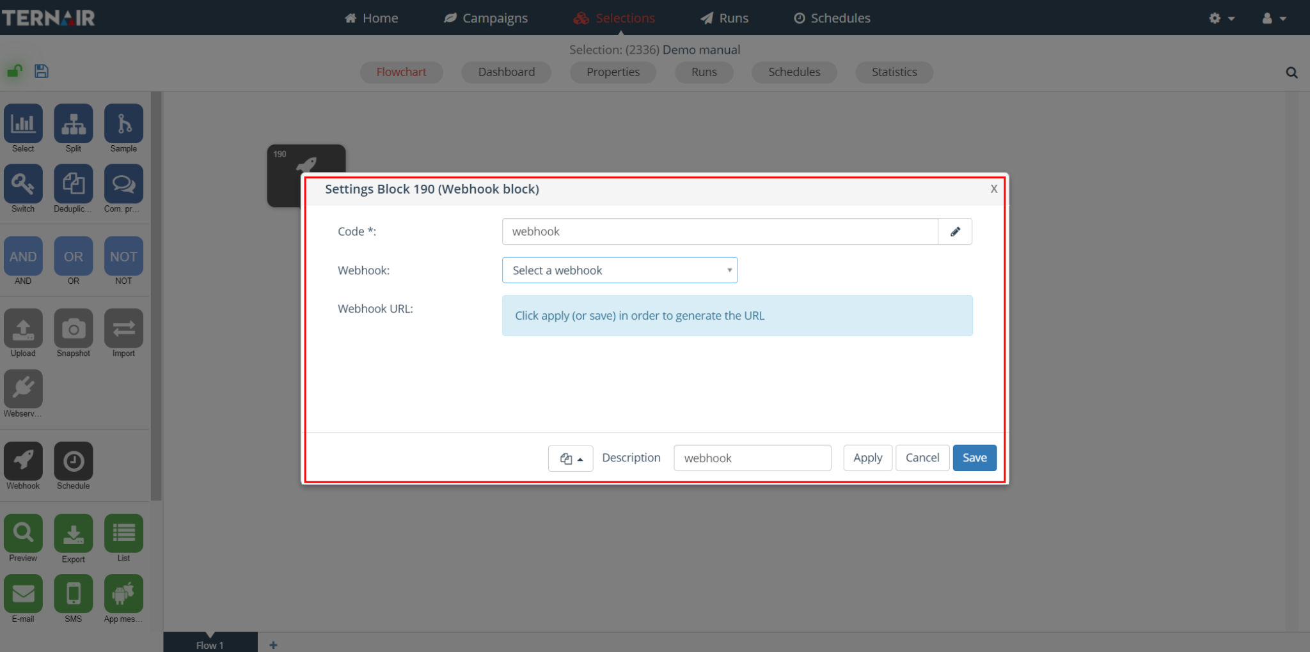The height and width of the screenshot is (652, 1310).
Task: Add an SMS block
Action: coord(74,594)
